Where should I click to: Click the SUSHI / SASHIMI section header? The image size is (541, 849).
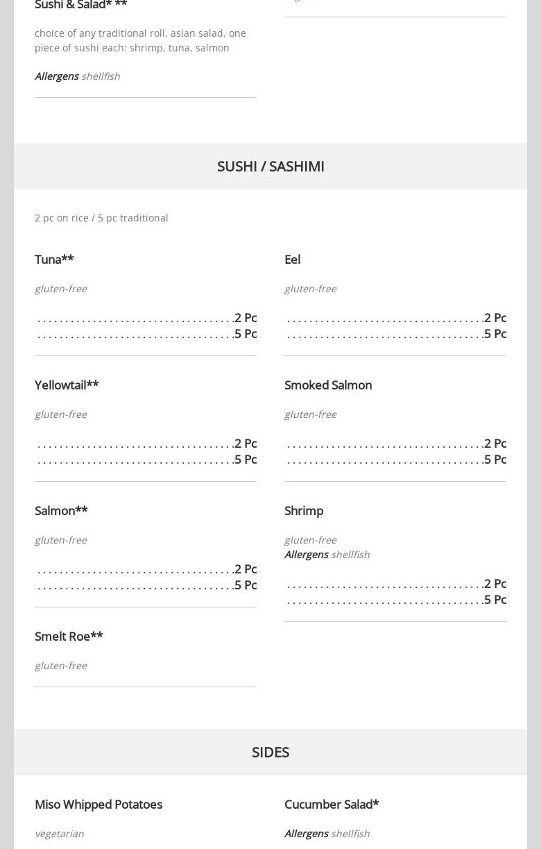click(270, 166)
